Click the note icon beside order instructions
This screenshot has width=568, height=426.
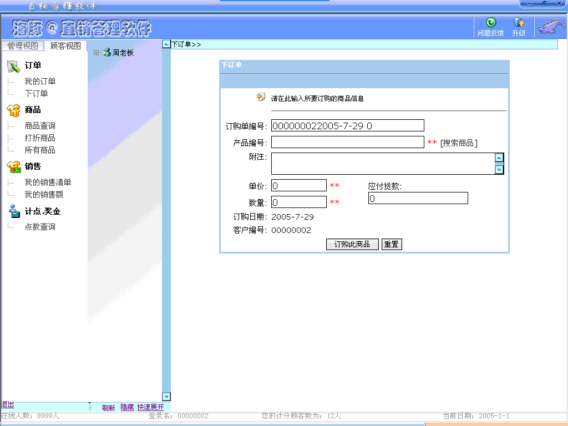261,97
